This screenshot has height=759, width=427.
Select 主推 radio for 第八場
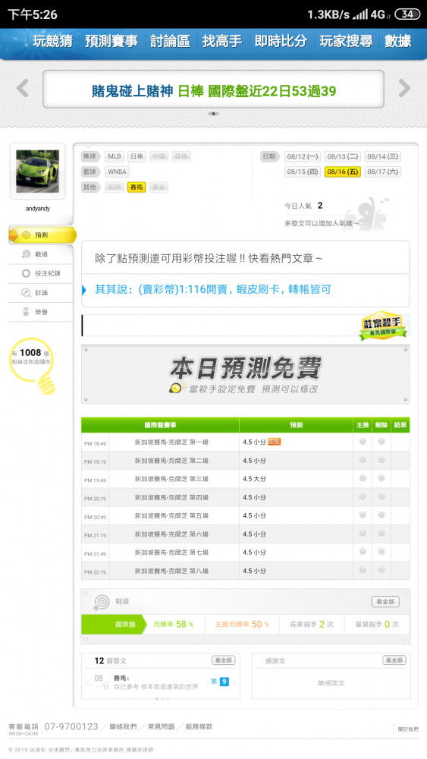(363, 570)
